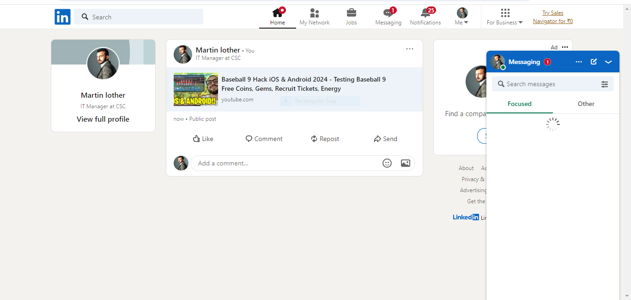Click Martin lother post author name
Viewport: 631px width, 300px height.
218,50
